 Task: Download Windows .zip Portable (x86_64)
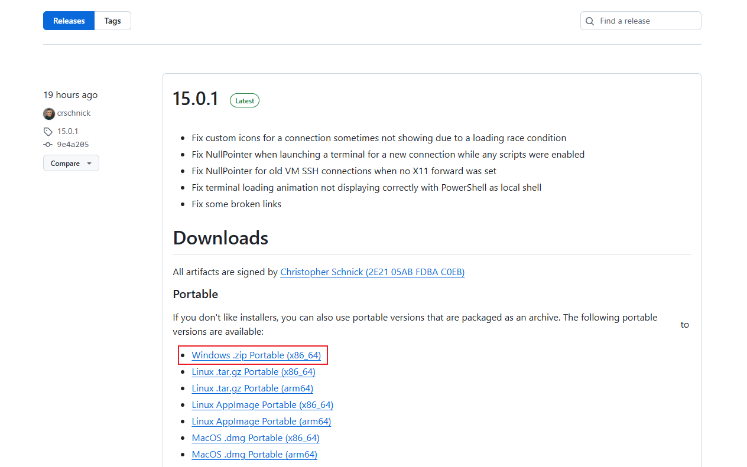tap(256, 355)
